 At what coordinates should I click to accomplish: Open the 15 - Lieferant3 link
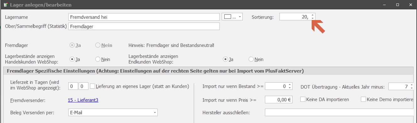[83, 100]
